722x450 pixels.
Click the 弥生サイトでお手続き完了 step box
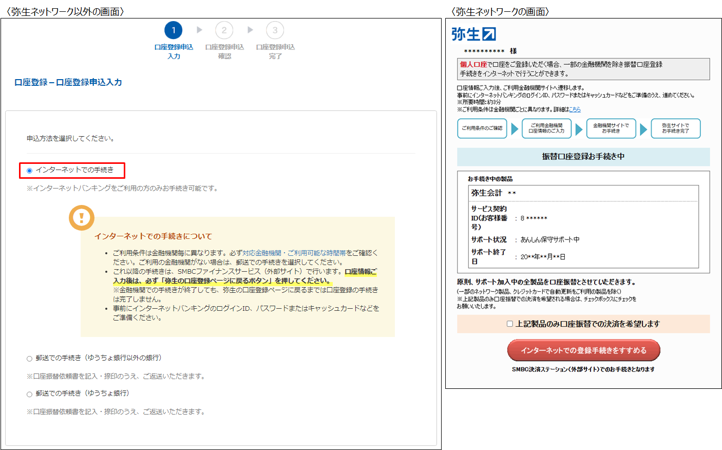click(675, 128)
